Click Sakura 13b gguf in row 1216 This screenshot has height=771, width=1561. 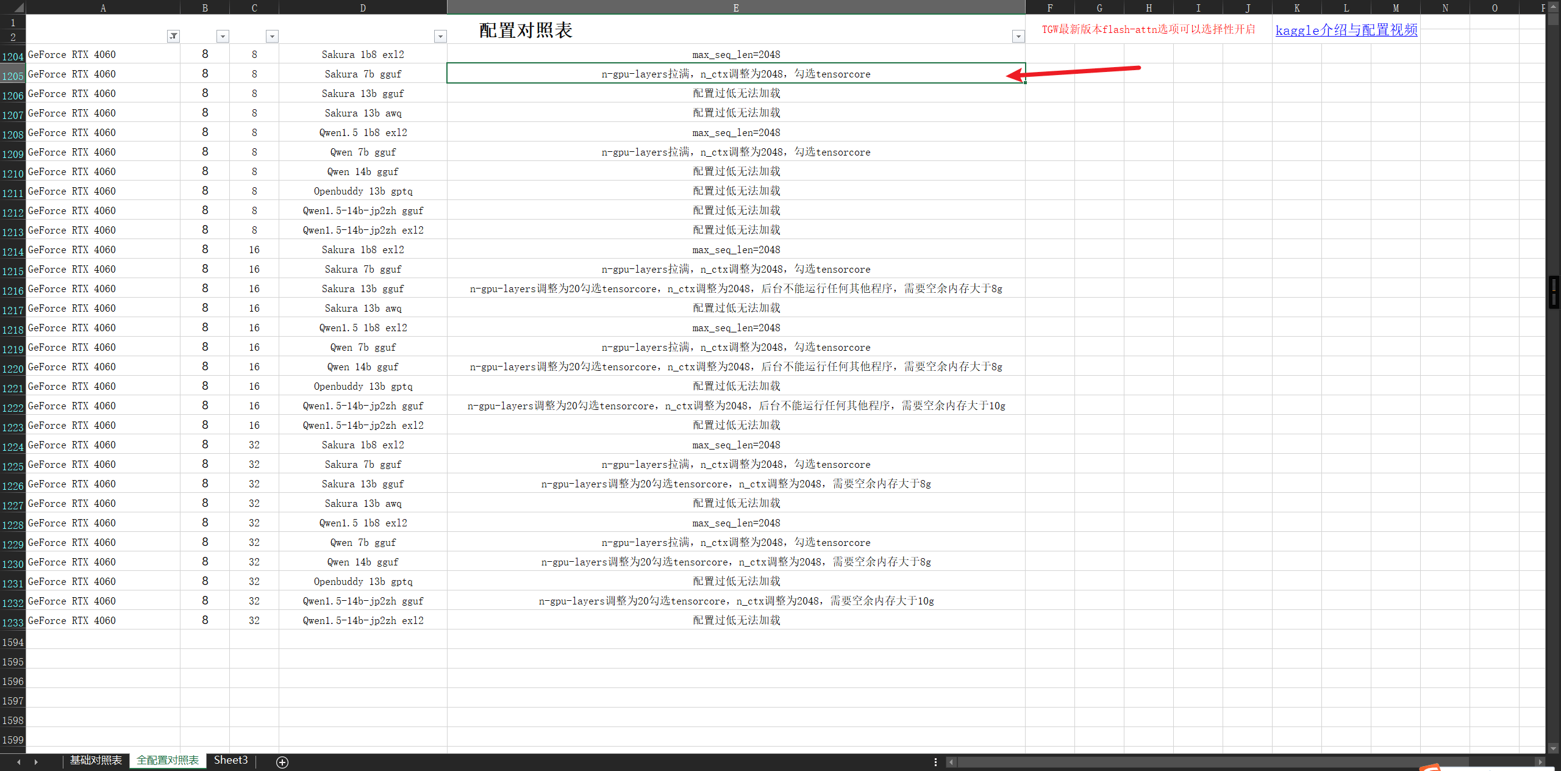pyautogui.click(x=363, y=289)
